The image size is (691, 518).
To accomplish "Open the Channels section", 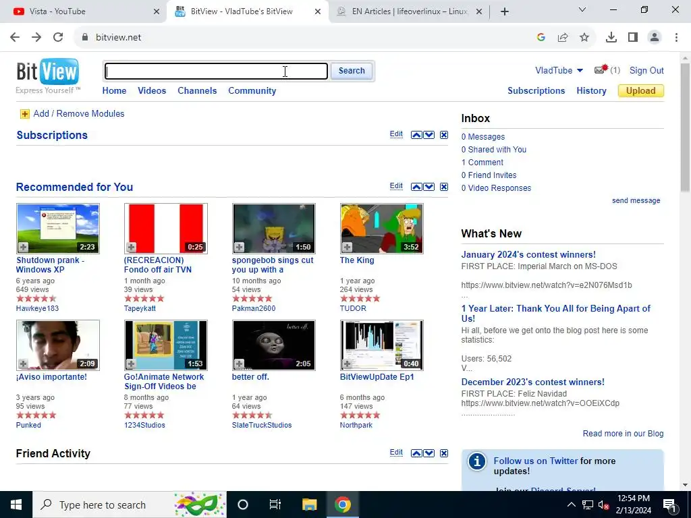I will 197,91.
